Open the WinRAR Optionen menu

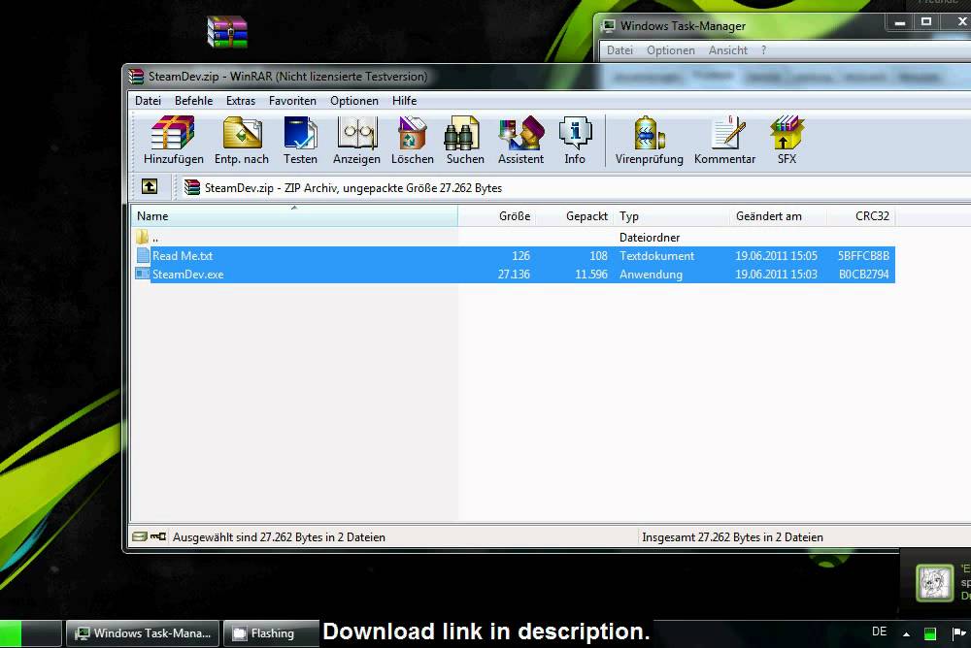click(x=354, y=100)
